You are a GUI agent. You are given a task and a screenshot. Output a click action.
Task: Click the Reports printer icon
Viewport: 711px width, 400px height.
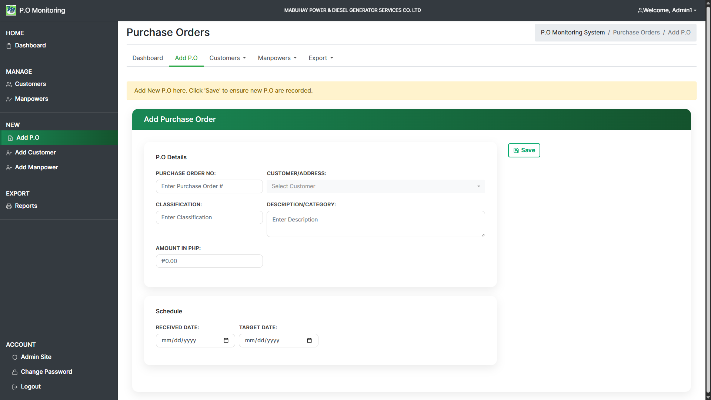coord(9,206)
